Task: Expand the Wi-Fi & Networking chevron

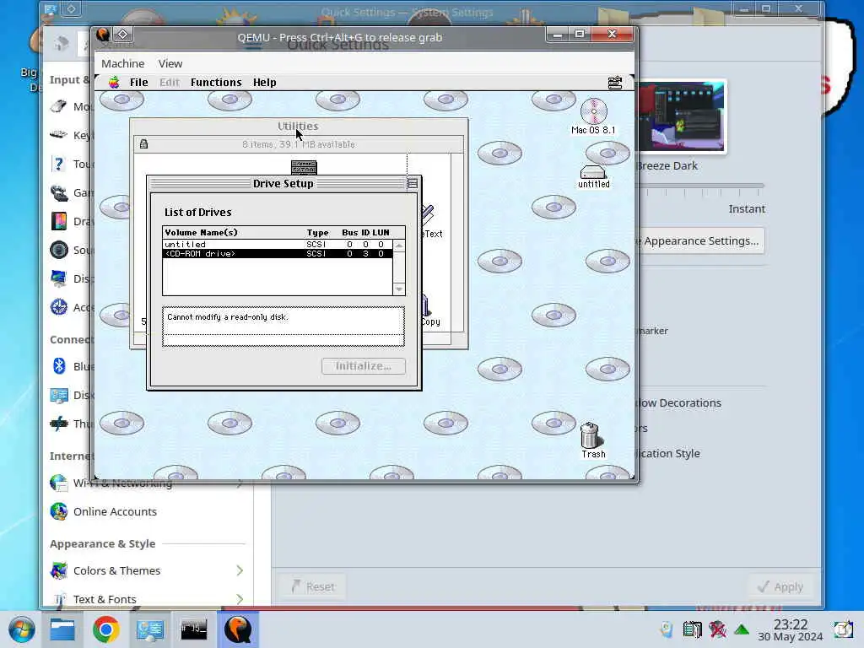Action: 240,483
